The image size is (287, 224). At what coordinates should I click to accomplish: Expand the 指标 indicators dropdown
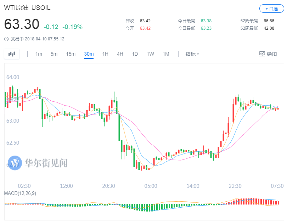192,54
